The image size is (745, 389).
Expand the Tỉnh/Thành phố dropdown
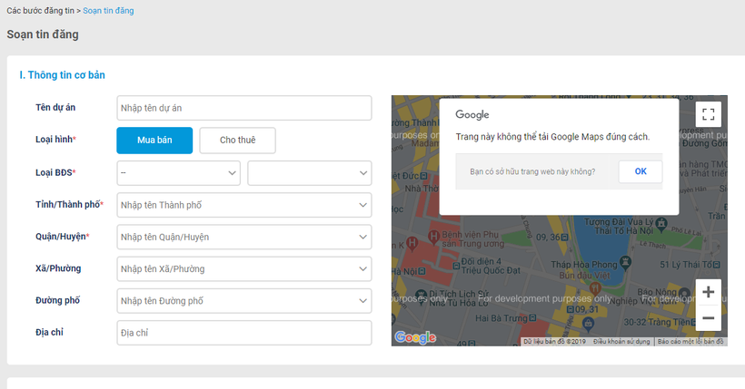244,205
